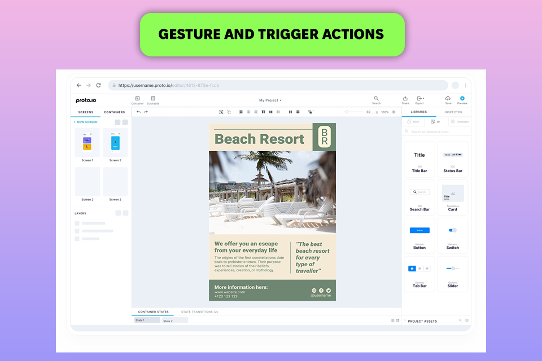The height and width of the screenshot is (361, 542).
Task: Click the proto.io address bar
Action: pos(278,85)
